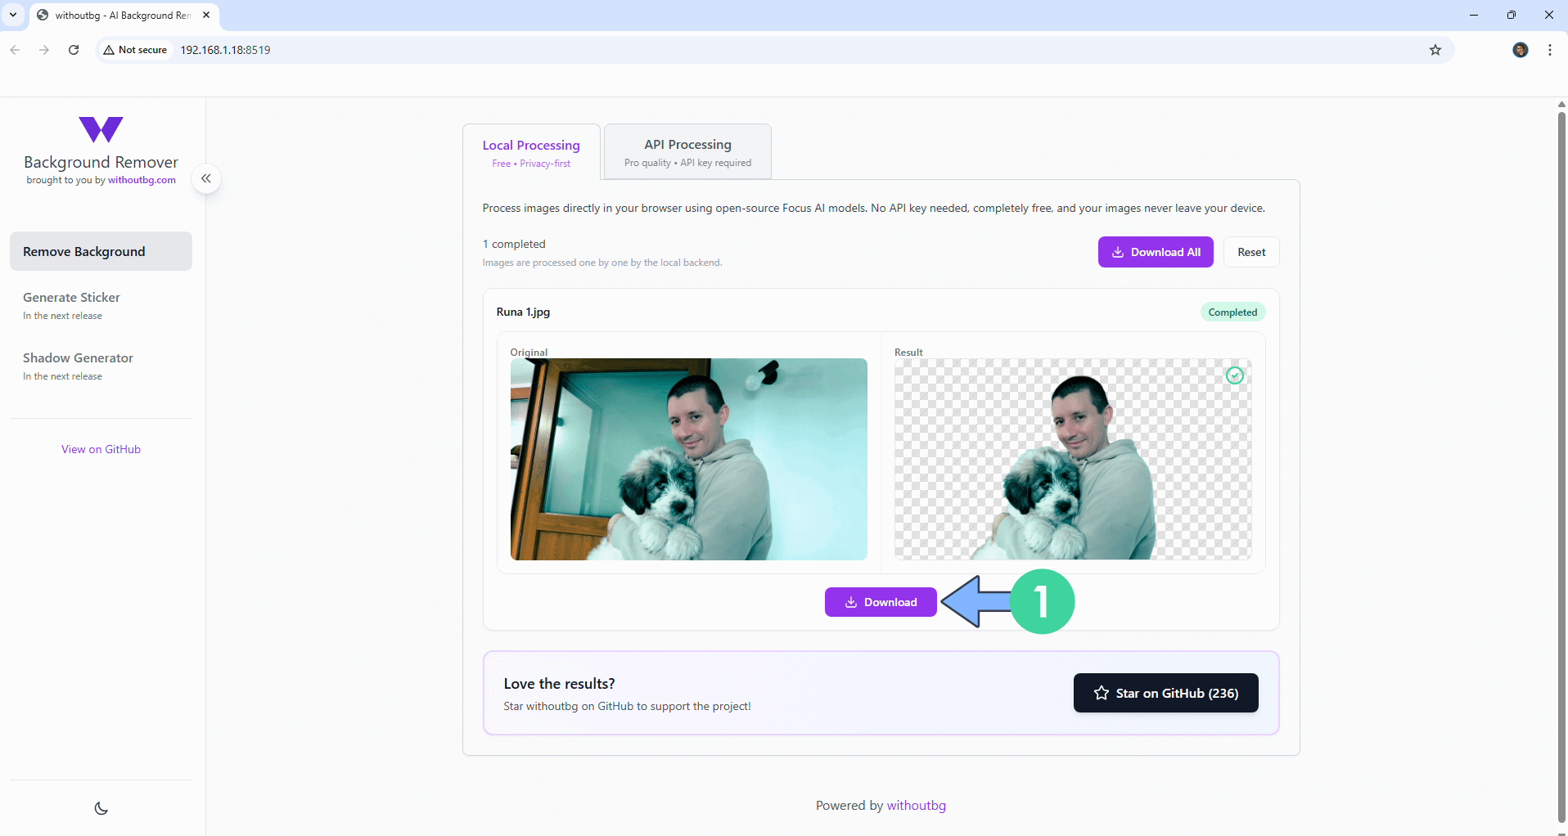Screen dimensions: 1568x836
Task: Select the Local Processing tab
Action: (x=531, y=152)
